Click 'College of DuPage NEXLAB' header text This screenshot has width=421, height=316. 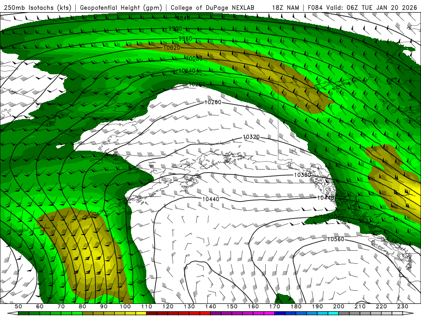tap(213, 8)
